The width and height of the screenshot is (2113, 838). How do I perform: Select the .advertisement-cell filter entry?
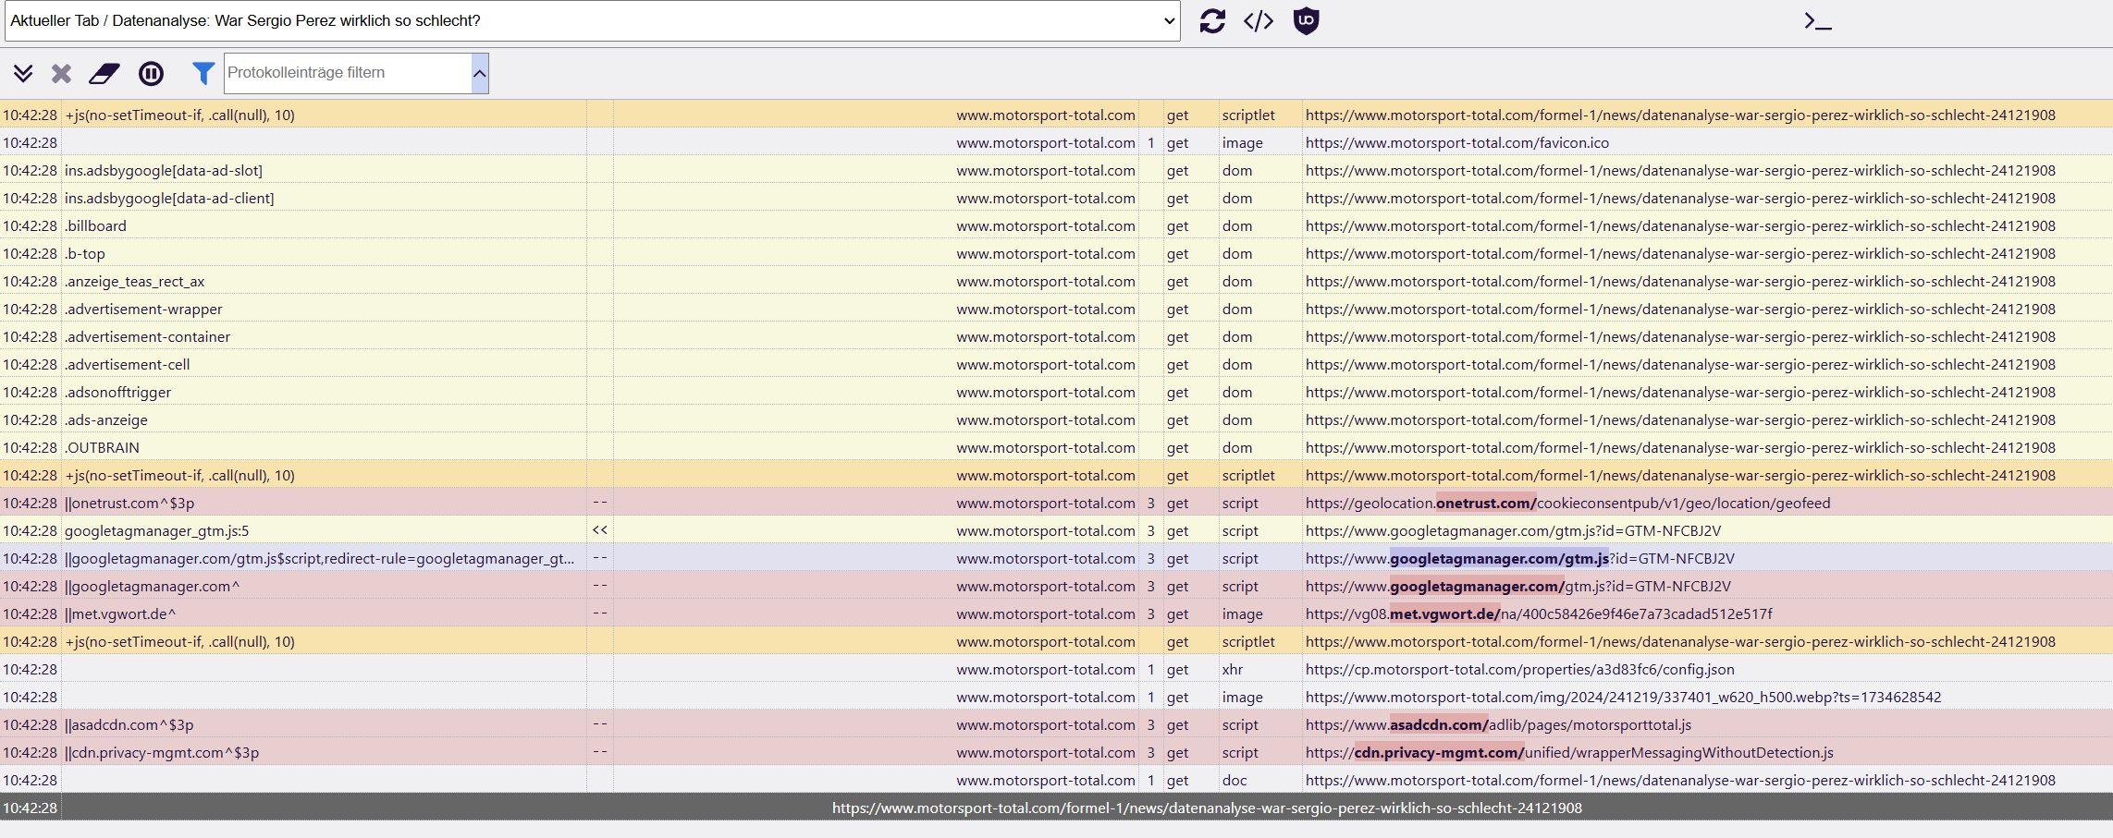[127, 364]
